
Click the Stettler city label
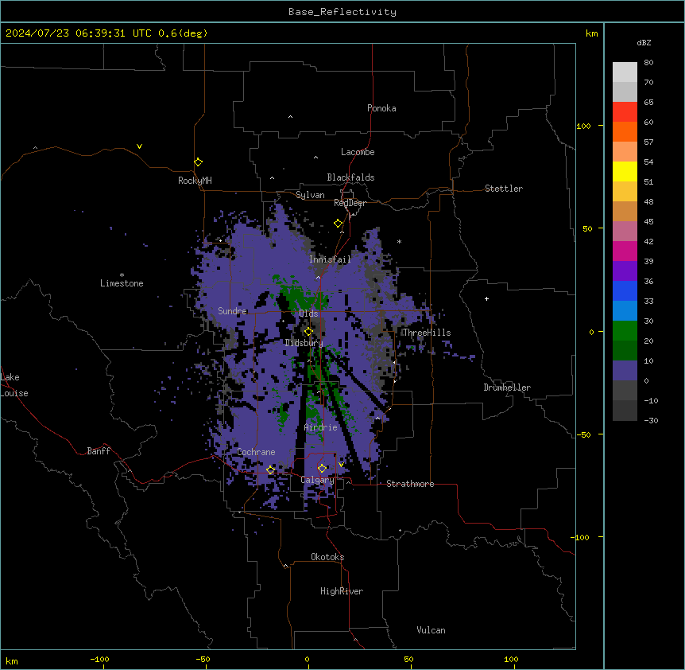[504, 189]
